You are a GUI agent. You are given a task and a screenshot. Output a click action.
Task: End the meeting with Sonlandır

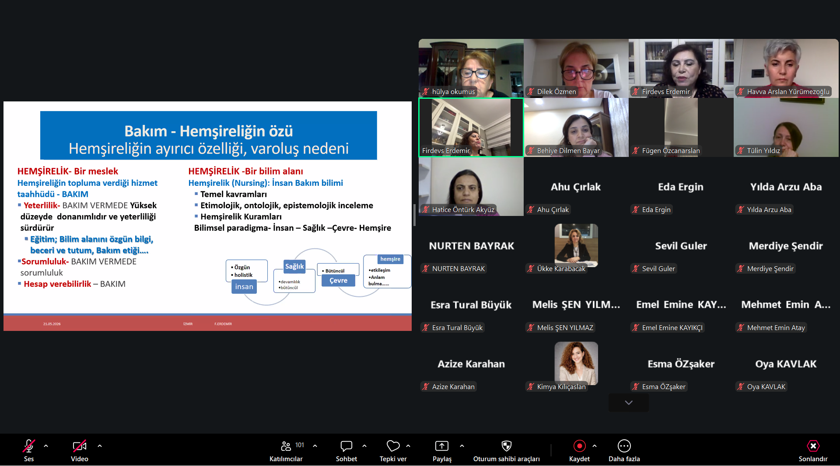(x=813, y=451)
